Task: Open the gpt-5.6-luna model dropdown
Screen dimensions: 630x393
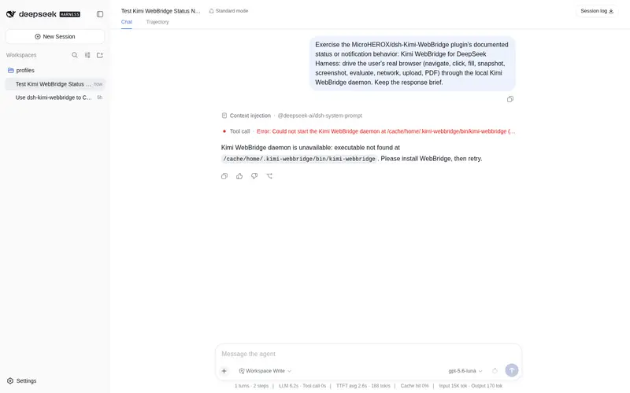Action: (x=465, y=371)
